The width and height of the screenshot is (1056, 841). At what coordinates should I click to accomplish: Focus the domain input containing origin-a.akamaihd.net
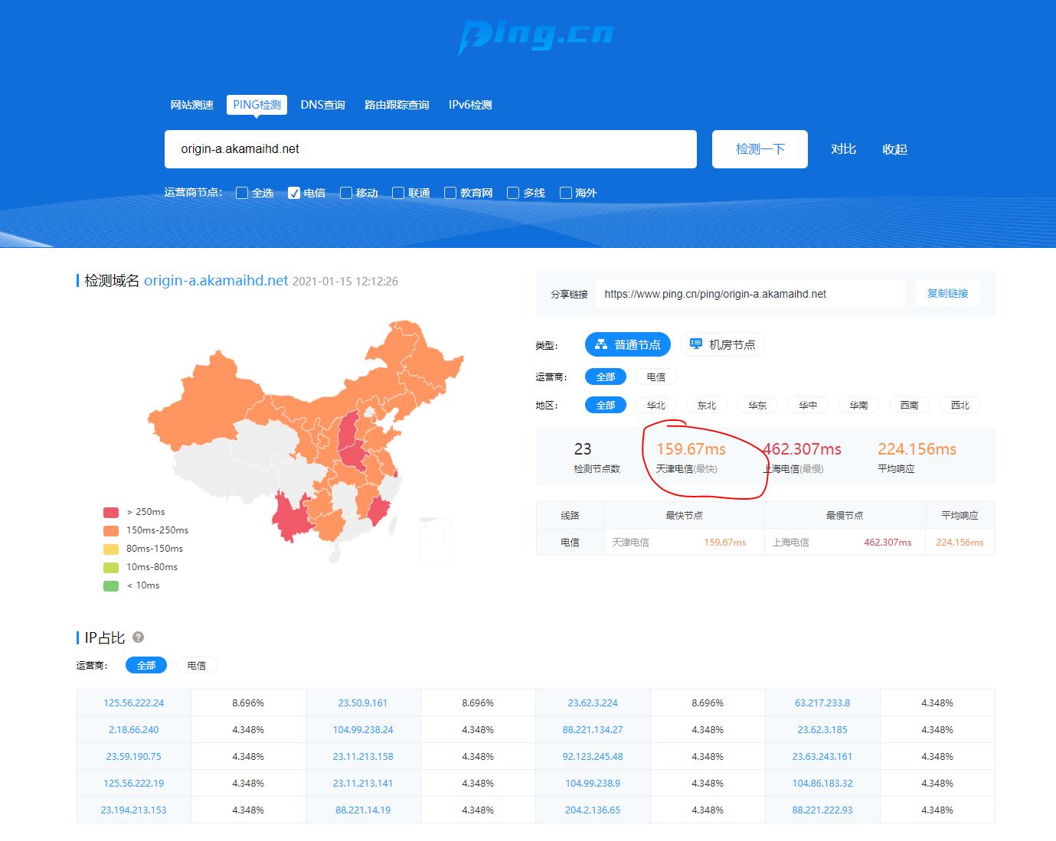pyautogui.click(x=430, y=148)
